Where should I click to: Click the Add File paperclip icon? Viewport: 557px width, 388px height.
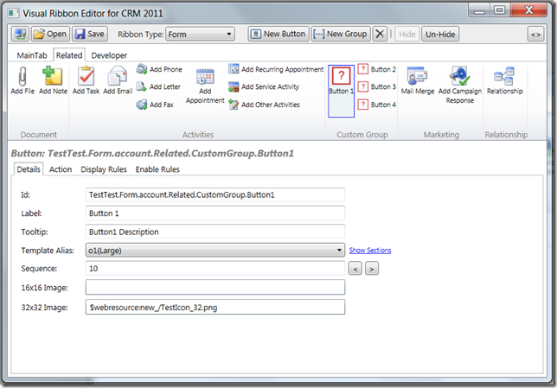pyautogui.click(x=22, y=76)
